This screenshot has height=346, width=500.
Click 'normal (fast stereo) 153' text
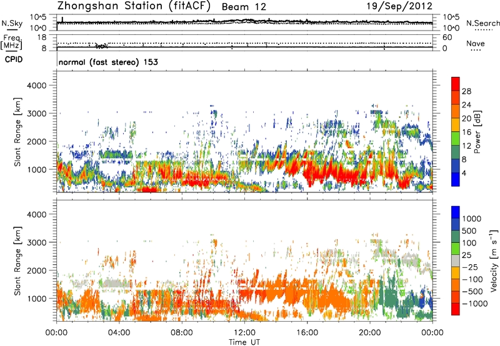coord(108,62)
